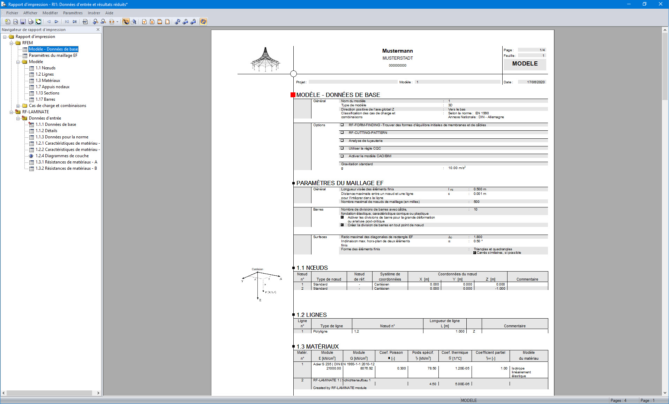Collapse the RF-LAMINATE tree branch
The image size is (669, 404).
(x=12, y=112)
